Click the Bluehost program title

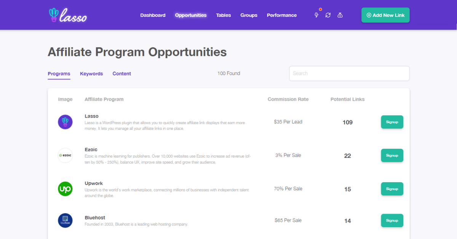click(x=95, y=218)
